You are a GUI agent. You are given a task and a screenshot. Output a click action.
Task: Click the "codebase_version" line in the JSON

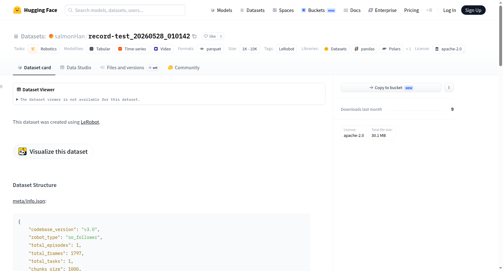click(x=64, y=229)
